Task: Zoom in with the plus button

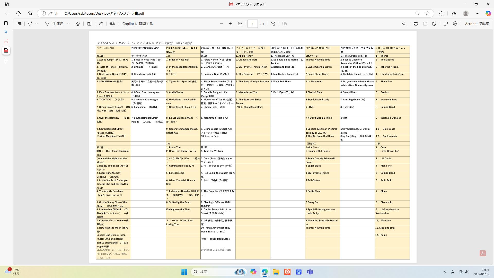Action: point(231,24)
